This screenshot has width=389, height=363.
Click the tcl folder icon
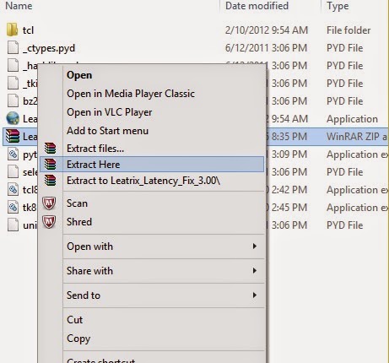12,30
